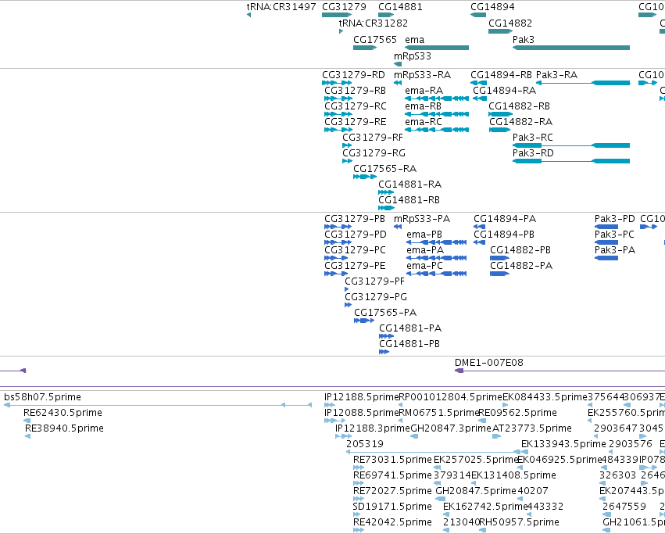Select transcript CG17565-RA
Screen dimensions: 665x534
(x=384, y=169)
